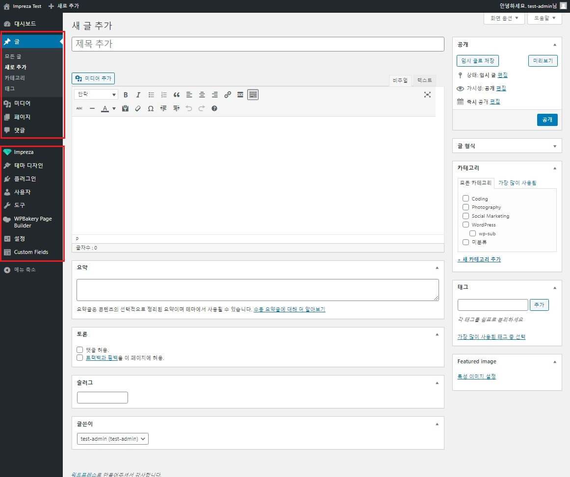Screen dimensions: 570x477
Task: Insert Read More tag
Action: click(x=240, y=95)
